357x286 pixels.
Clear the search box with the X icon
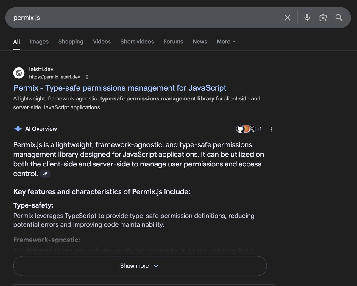287,18
